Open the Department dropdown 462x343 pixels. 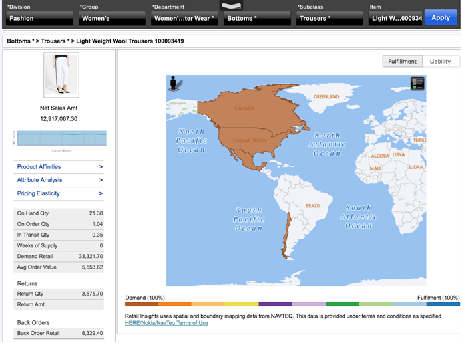[185, 18]
